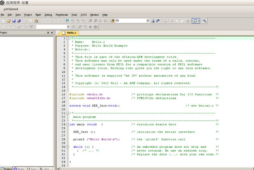Click the Build target icon
The height and width of the screenshot is (170, 254).
pyautogui.click(x=9, y=27)
